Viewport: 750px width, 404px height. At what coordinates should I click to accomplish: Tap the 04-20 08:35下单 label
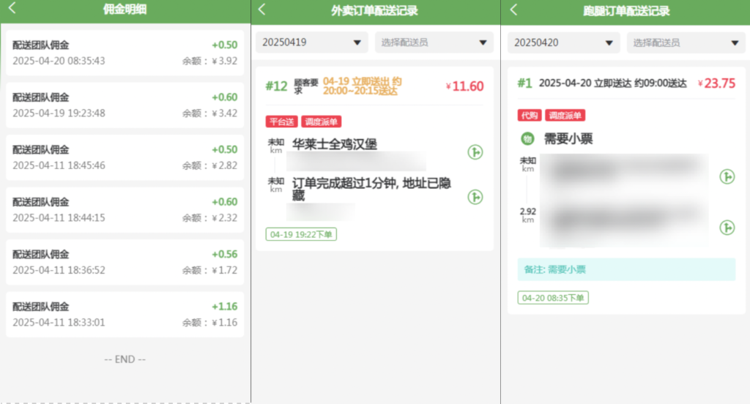pos(553,298)
